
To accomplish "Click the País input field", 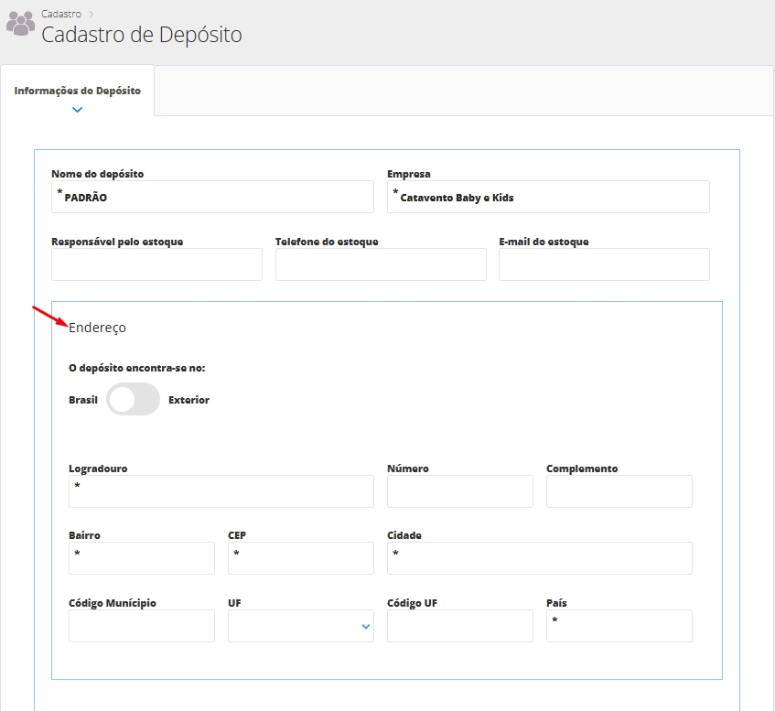I will (x=619, y=626).
